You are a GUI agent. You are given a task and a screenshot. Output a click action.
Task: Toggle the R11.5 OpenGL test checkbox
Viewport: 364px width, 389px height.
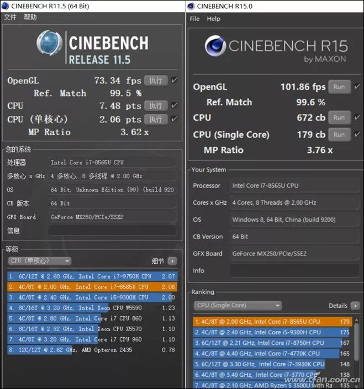click(174, 80)
